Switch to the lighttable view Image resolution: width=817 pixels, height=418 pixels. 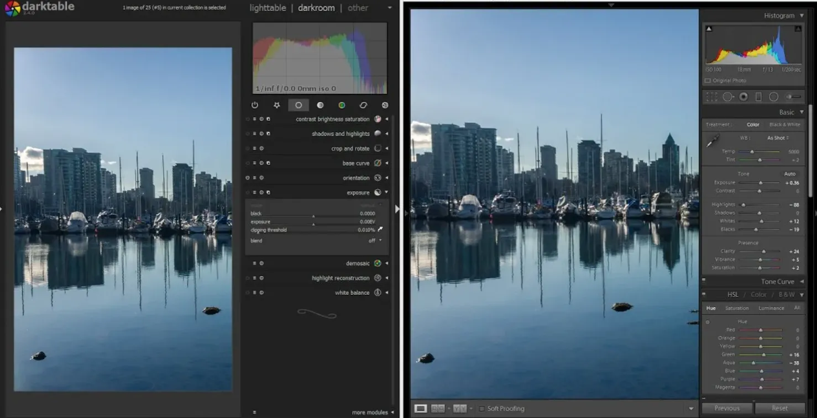pyautogui.click(x=268, y=8)
